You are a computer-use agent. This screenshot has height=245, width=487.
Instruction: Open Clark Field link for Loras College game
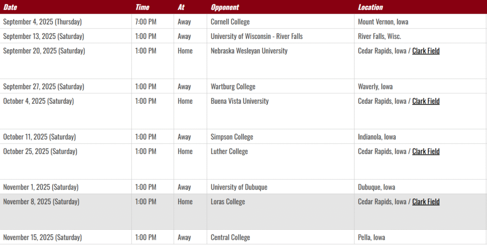426,201
